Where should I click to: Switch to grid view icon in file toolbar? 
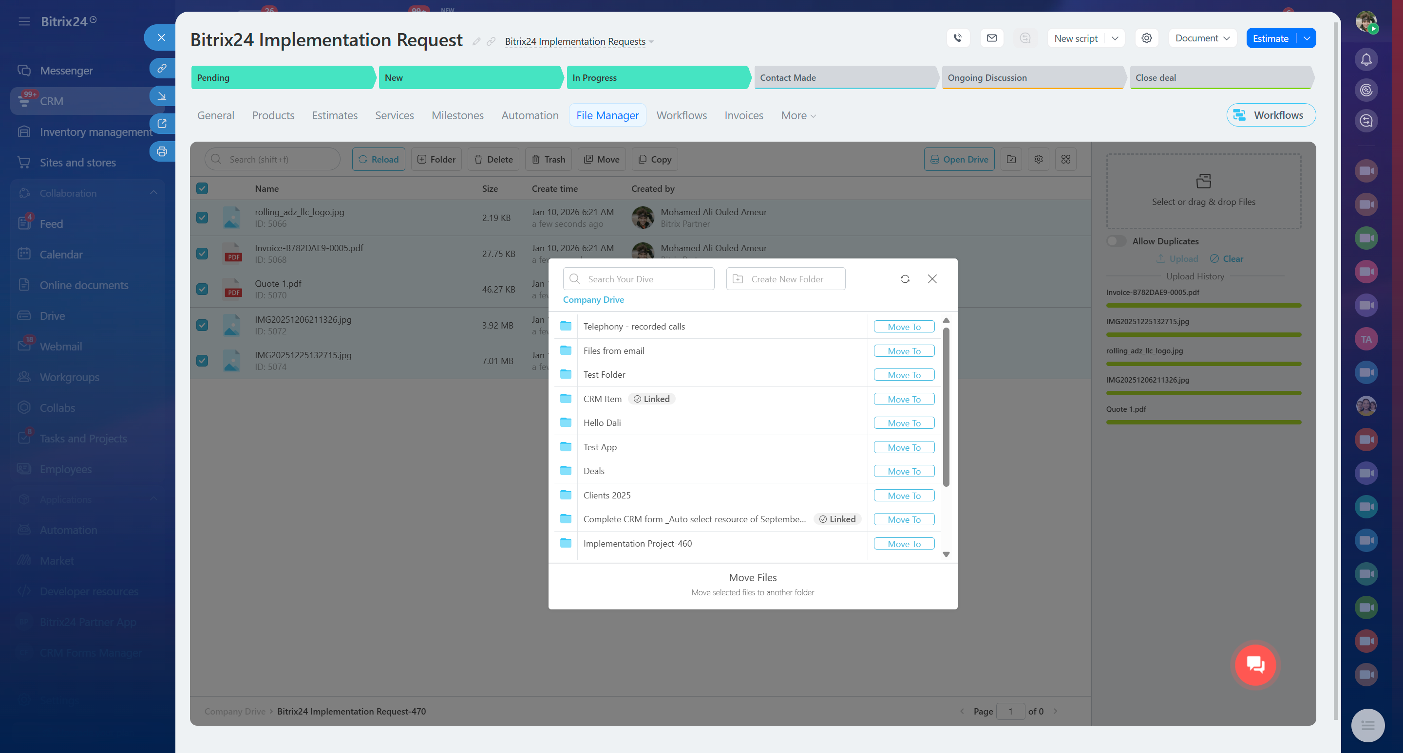1065,160
